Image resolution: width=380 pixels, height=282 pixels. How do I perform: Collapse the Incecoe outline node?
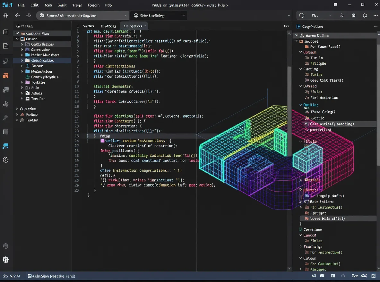click(x=296, y=41)
